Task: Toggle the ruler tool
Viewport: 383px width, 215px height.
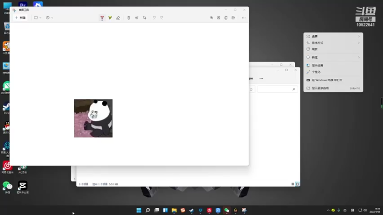Action: pos(128,18)
